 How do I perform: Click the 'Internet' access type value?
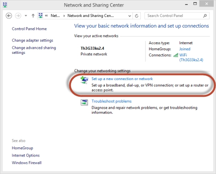coord(186,43)
